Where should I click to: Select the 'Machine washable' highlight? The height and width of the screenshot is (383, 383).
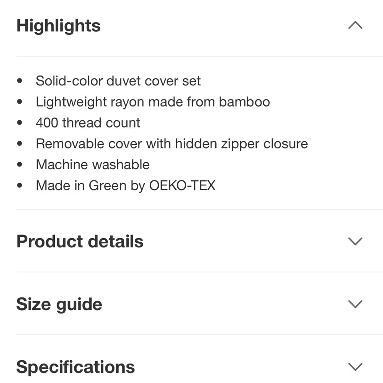[x=93, y=164]
